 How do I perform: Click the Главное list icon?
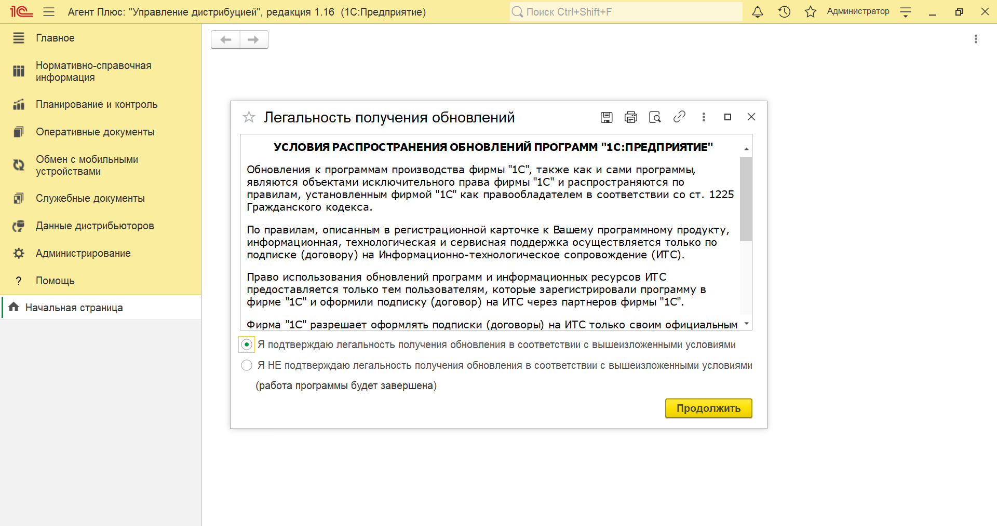click(19, 38)
